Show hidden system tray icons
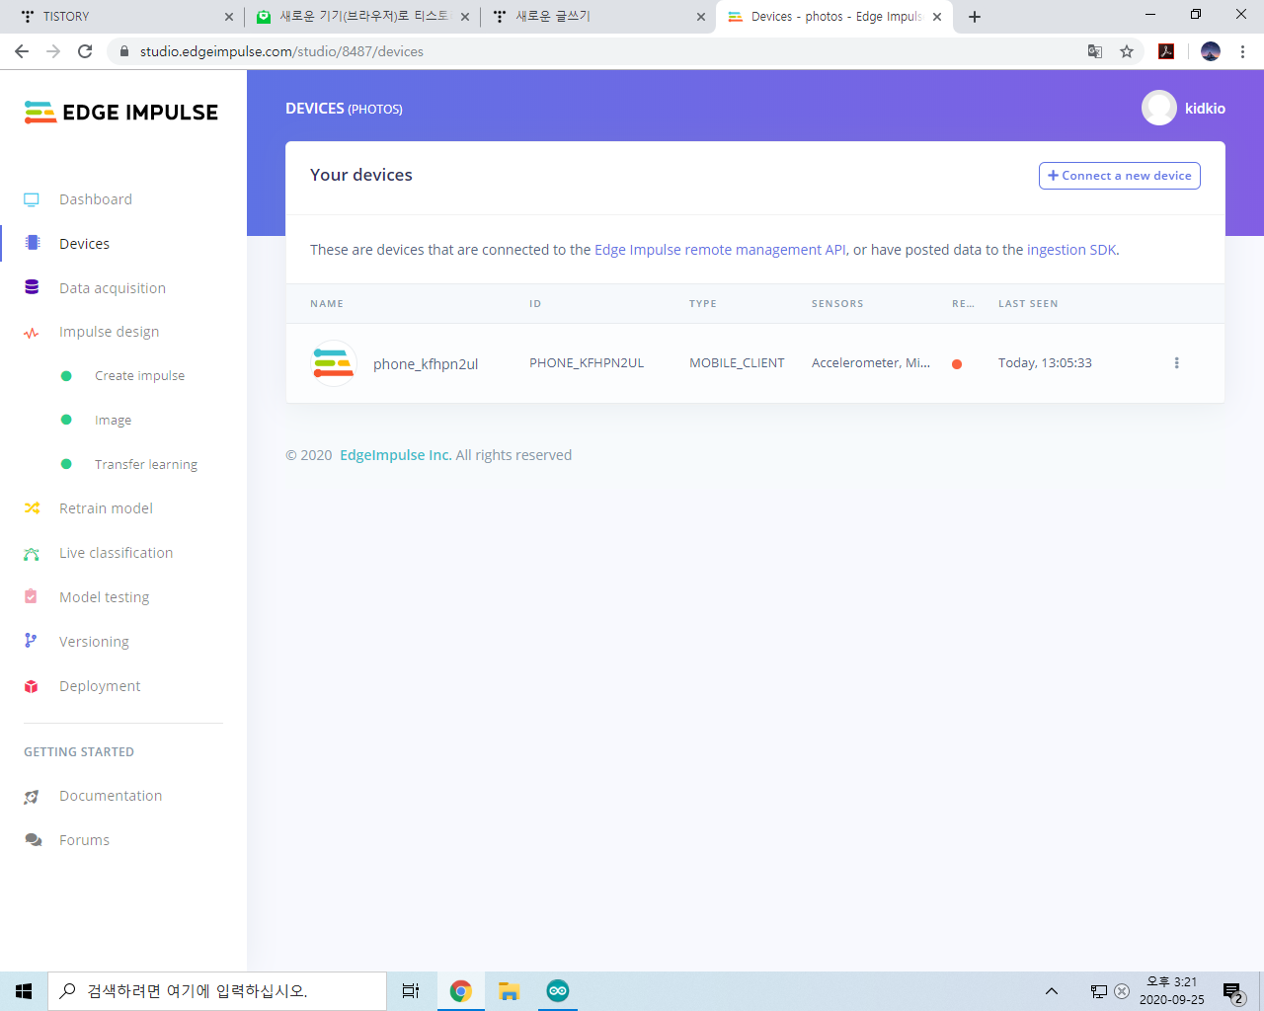Viewport: 1264px width, 1011px height. (1052, 991)
